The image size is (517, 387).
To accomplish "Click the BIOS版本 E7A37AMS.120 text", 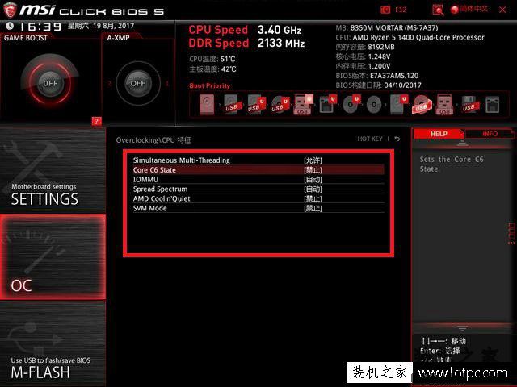I will (x=377, y=75).
